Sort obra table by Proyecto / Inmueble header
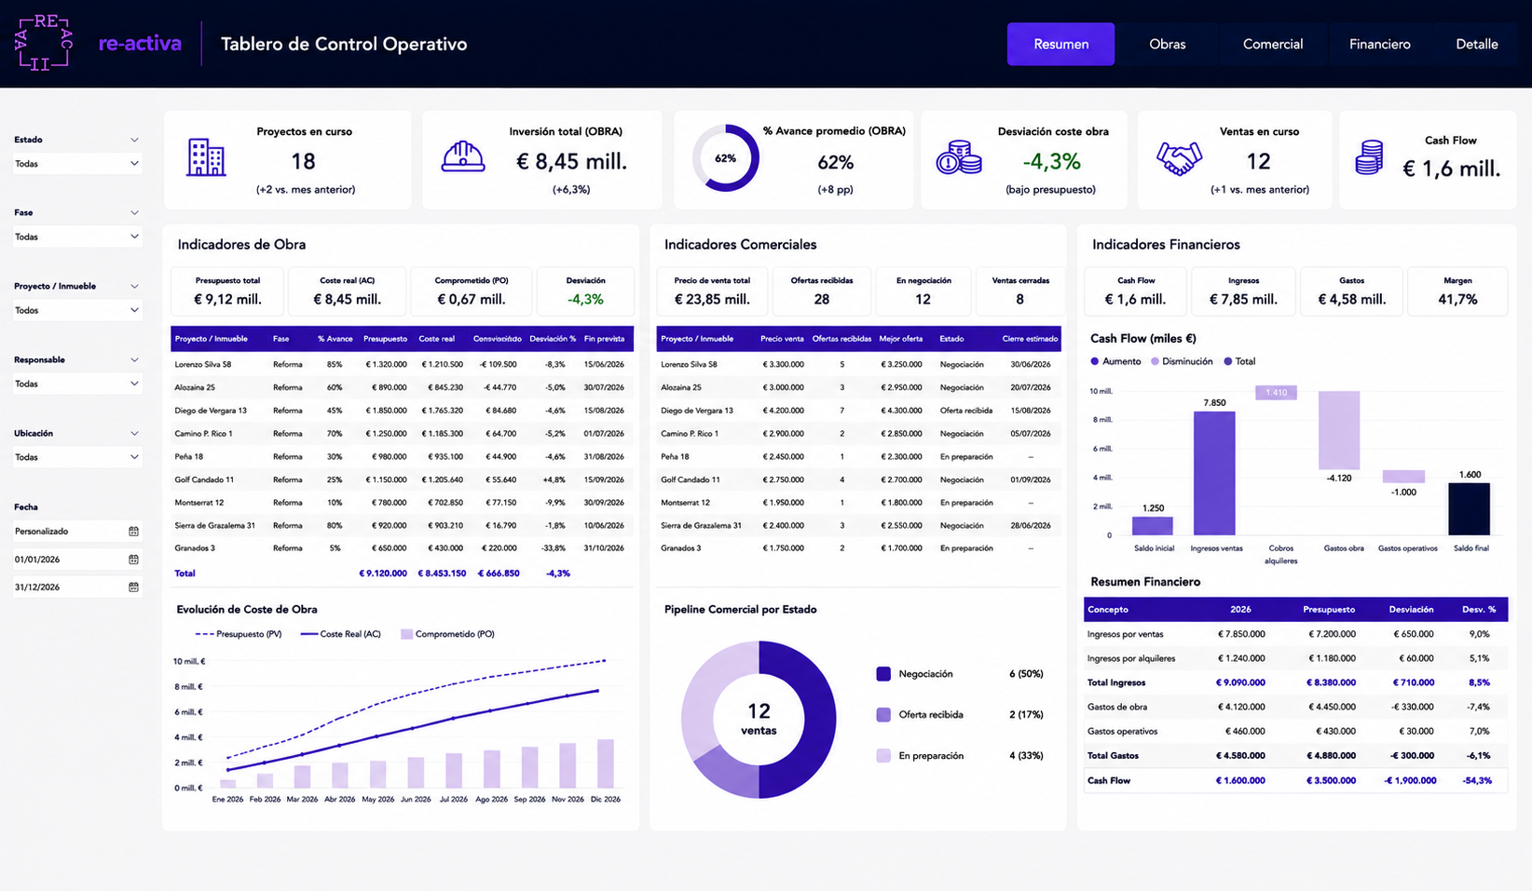Image resolution: width=1532 pixels, height=891 pixels. 212,339
